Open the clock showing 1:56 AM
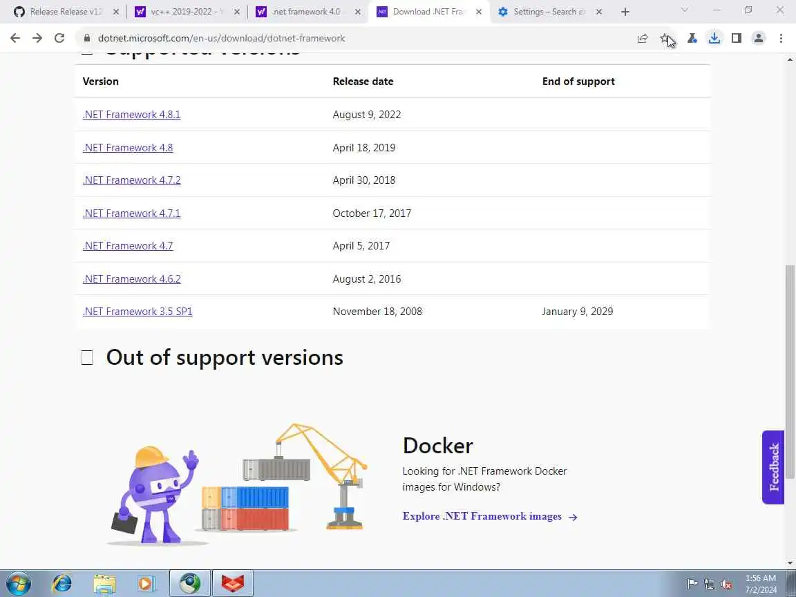Image resolution: width=796 pixels, height=597 pixels. click(761, 584)
